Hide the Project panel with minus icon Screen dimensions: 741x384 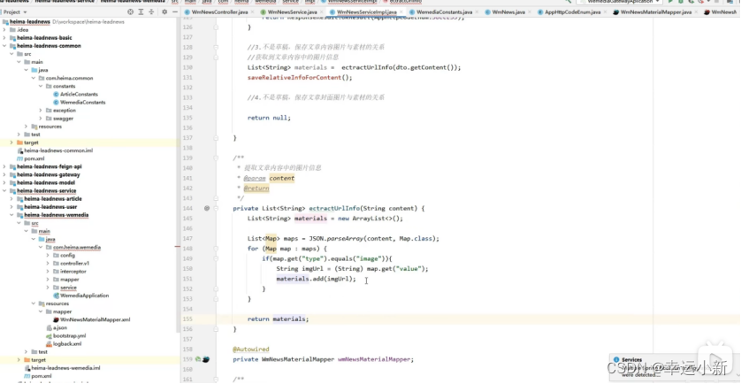click(x=173, y=12)
